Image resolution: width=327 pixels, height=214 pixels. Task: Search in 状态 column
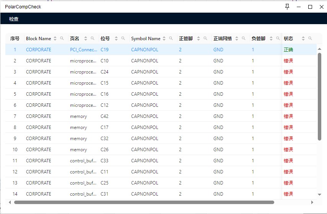(x=310, y=38)
